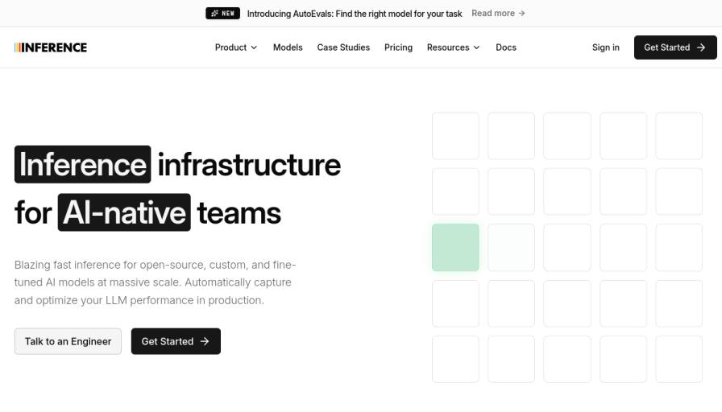Click Talk to an Engineer button
This screenshot has height=412, width=722.
click(x=68, y=341)
